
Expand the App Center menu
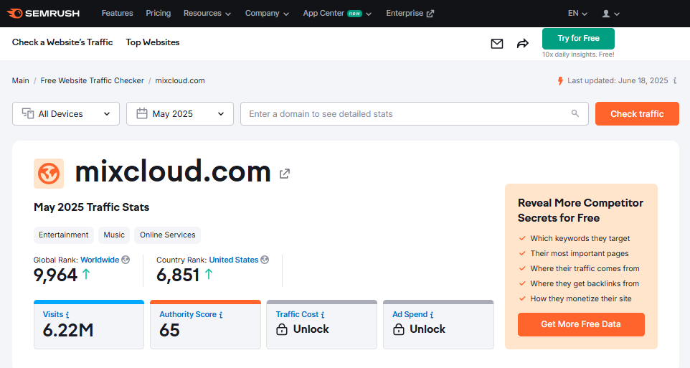[x=337, y=13]
